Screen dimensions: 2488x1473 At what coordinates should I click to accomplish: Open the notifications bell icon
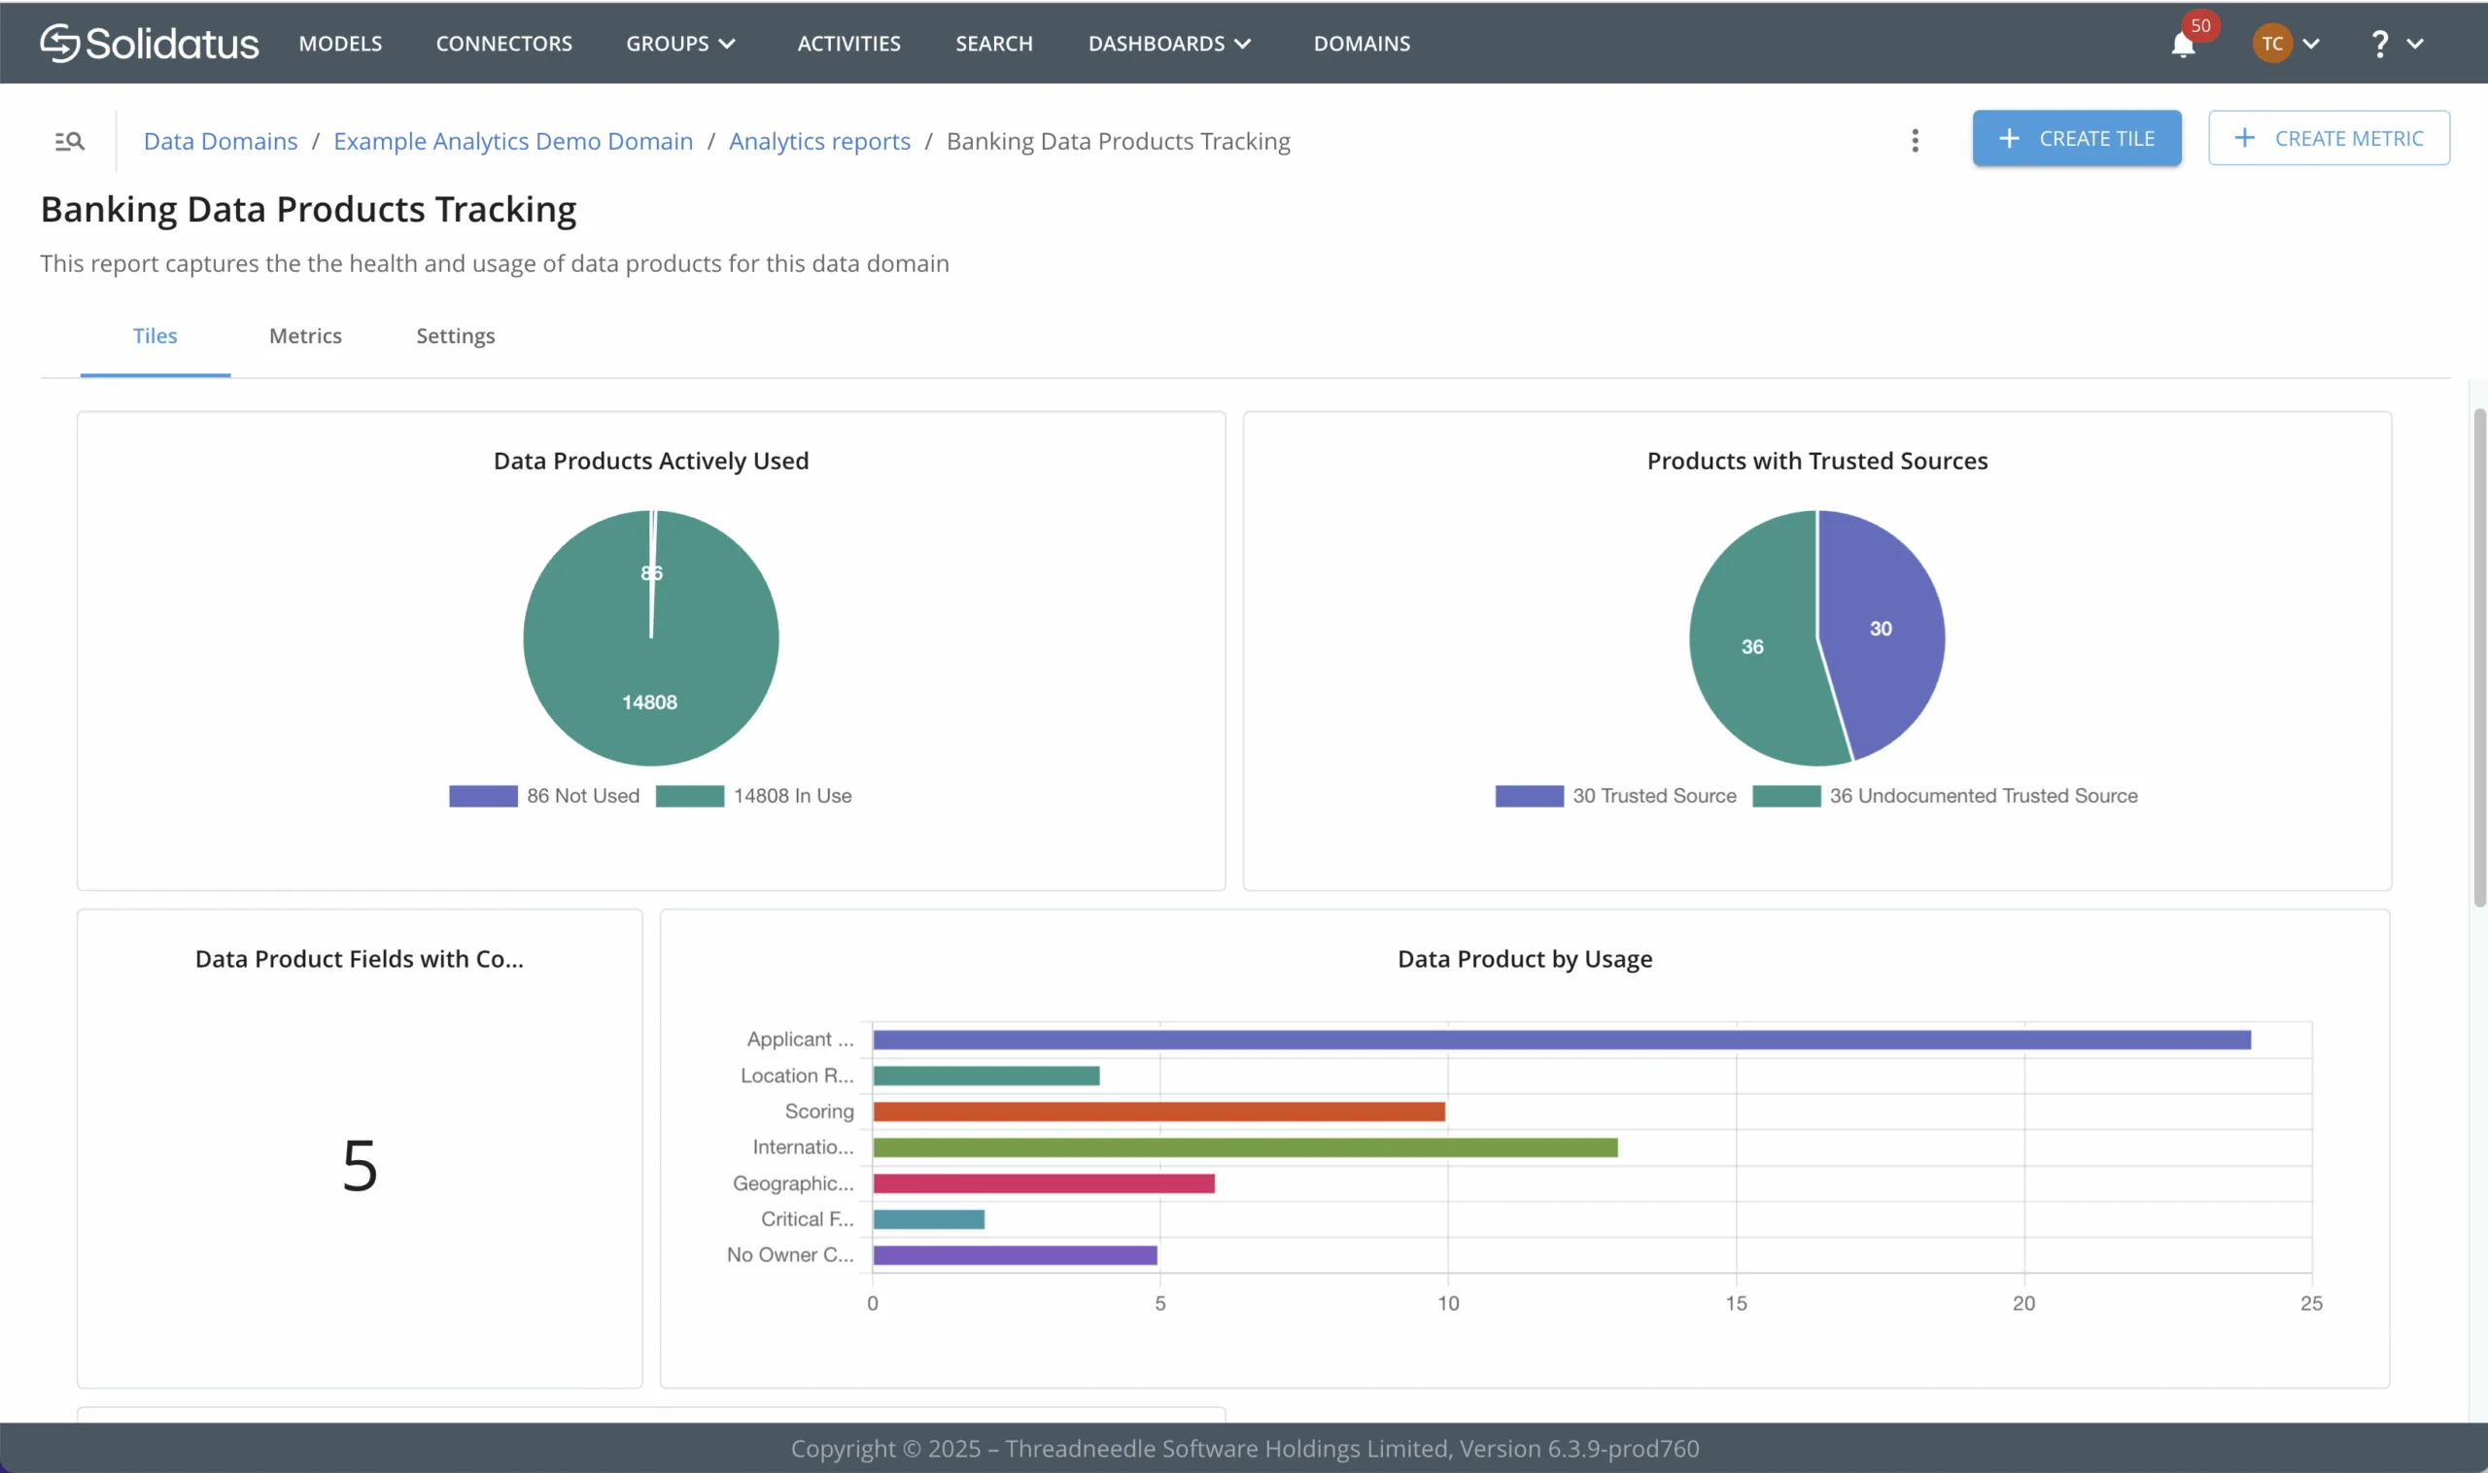coord(2181,45)
